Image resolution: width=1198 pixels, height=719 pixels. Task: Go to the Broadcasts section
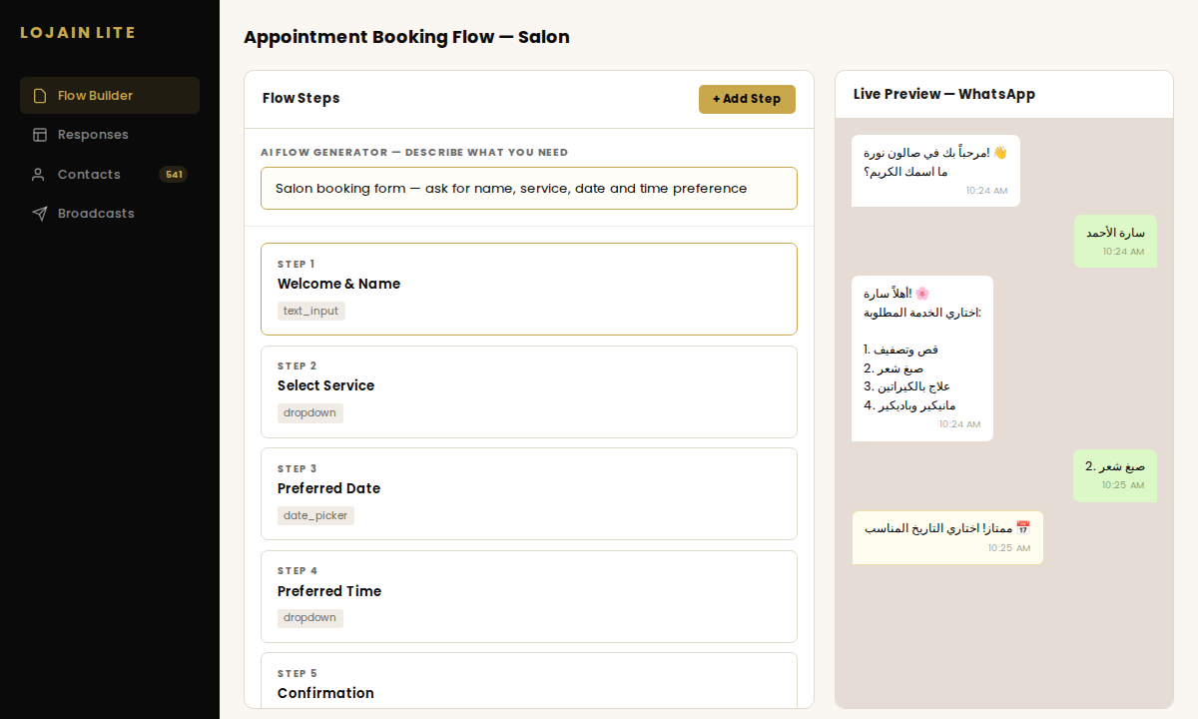tap(96, 214)
